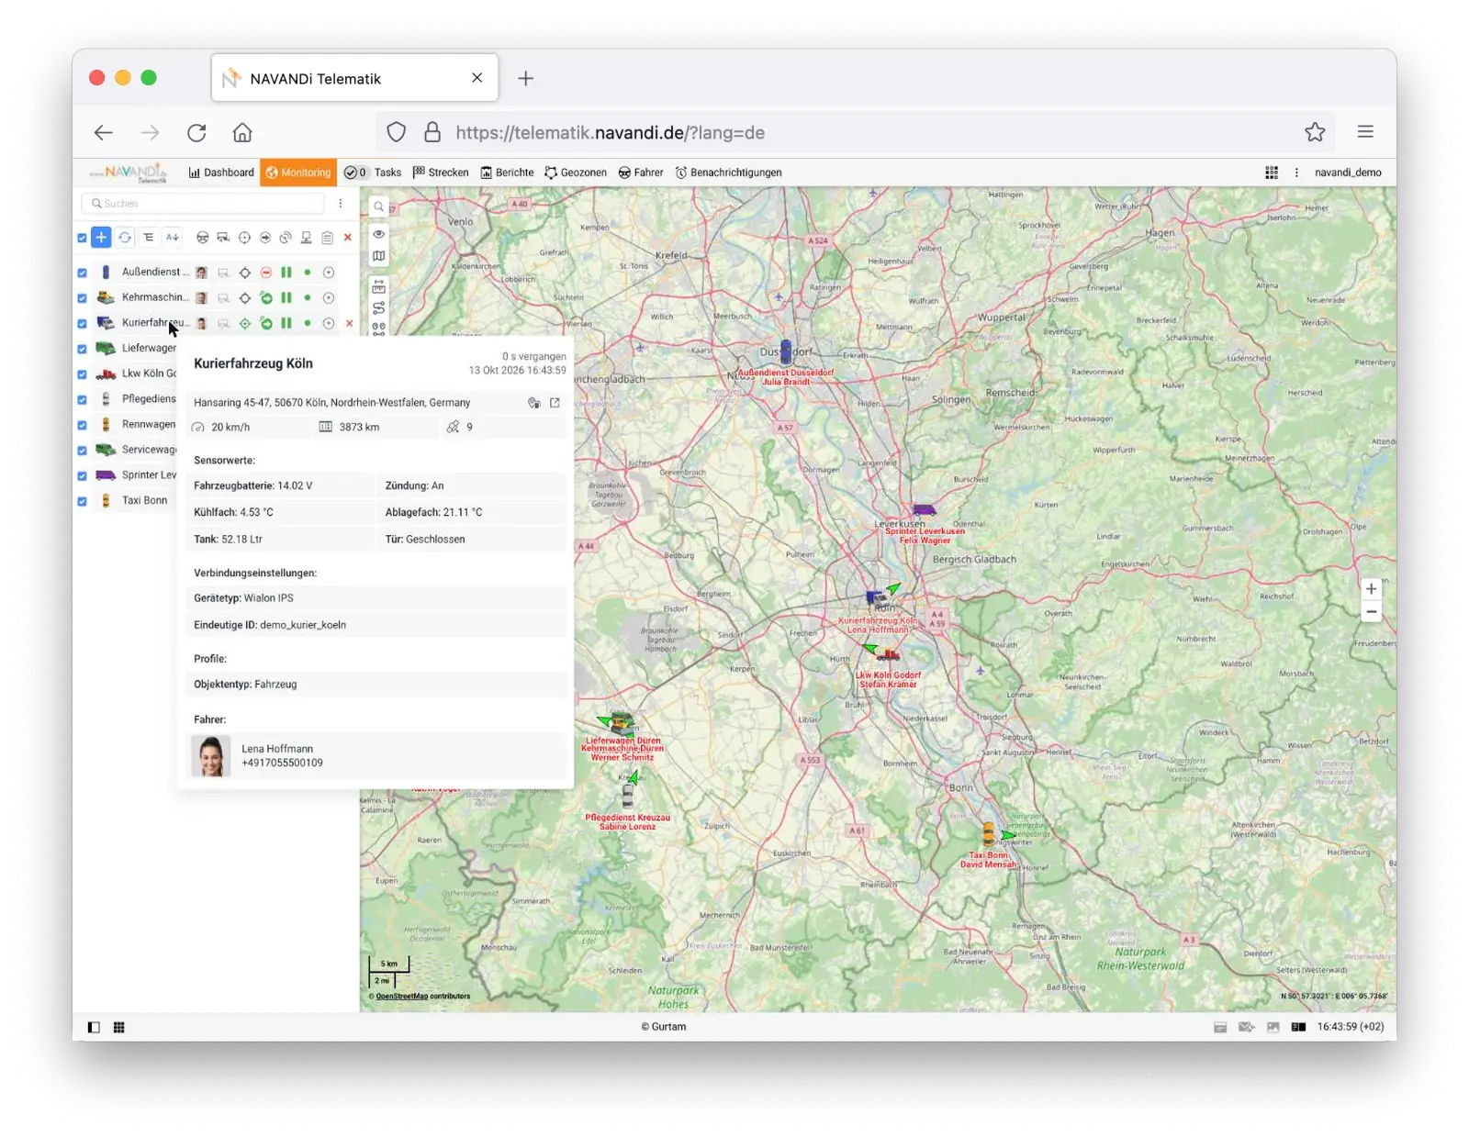The height and width of the screenshot is (1137, 1469).
Task: Uncheck the Taxi Bonn checkbox
Action: tap(83, 501)
